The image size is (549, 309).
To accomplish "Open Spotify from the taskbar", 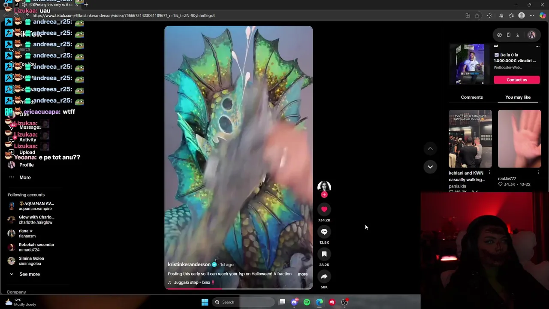I will click(x=307, y=302).
